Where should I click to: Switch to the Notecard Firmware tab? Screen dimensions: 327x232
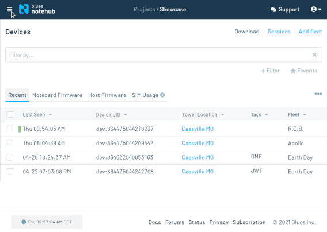coord(58,95)
